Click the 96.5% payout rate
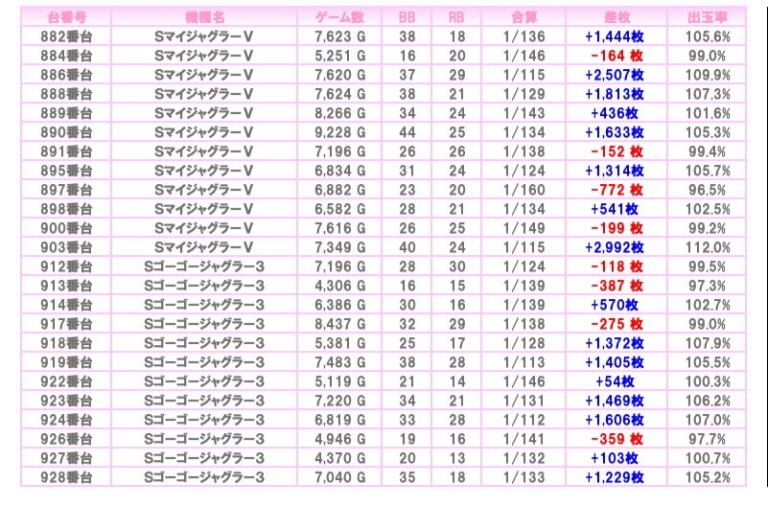The image size is (768, 506). pyautogui.click(x=708, y=190)
